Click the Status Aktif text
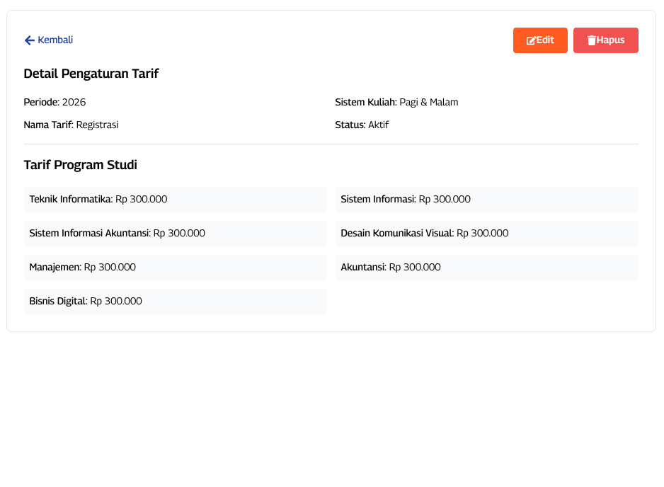The width and height of the screenshot is (664, 487). coord(362,125)
